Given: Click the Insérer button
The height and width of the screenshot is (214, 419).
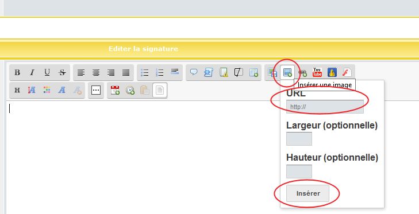Looking at the screenshot, I should pyautogui.click(x=308, y=193).
